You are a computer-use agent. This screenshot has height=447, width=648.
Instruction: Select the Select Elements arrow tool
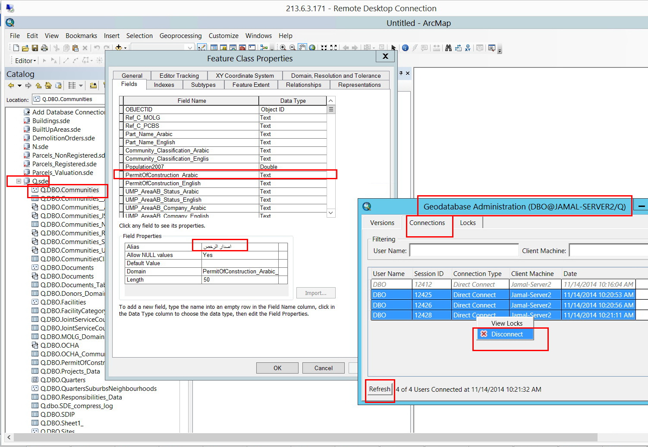[393, 48]
